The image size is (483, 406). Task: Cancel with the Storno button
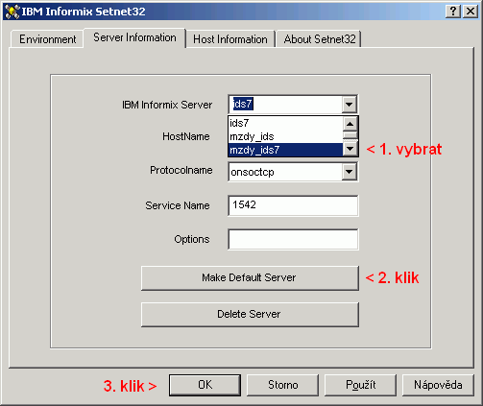(282, 385)
